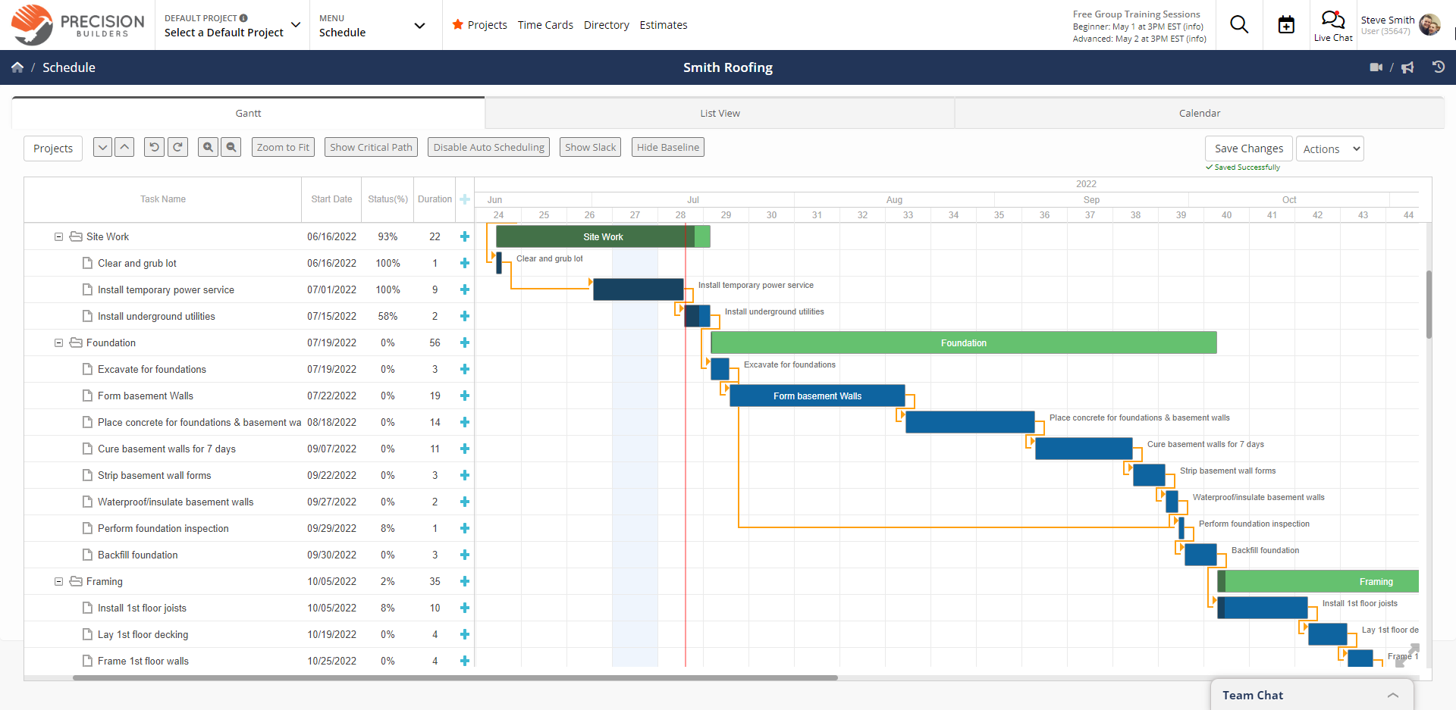Open video camera help icon
The height and width of the screenshot is (710, 1456).
(1376, 67)
